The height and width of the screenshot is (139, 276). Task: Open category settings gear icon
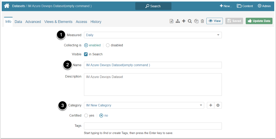[218, 105]
